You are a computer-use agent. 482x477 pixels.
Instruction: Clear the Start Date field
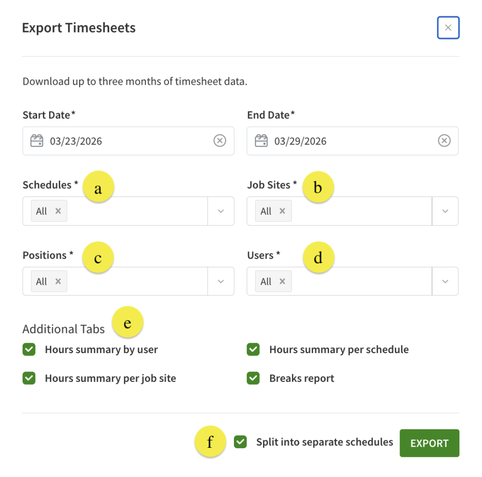coord(220,141)
